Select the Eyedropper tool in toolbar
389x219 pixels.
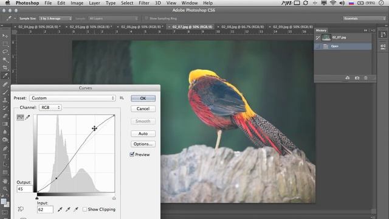[5, 75]
